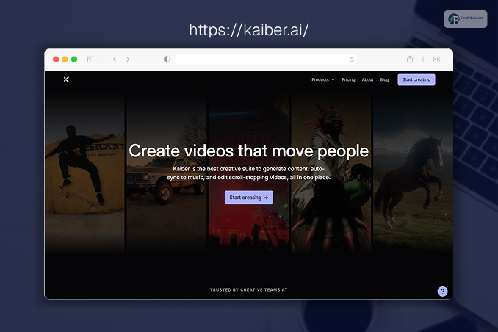Viewport: 498px width, 332px height.
Task: Click the browser share icon
Action: pos(410,59)
